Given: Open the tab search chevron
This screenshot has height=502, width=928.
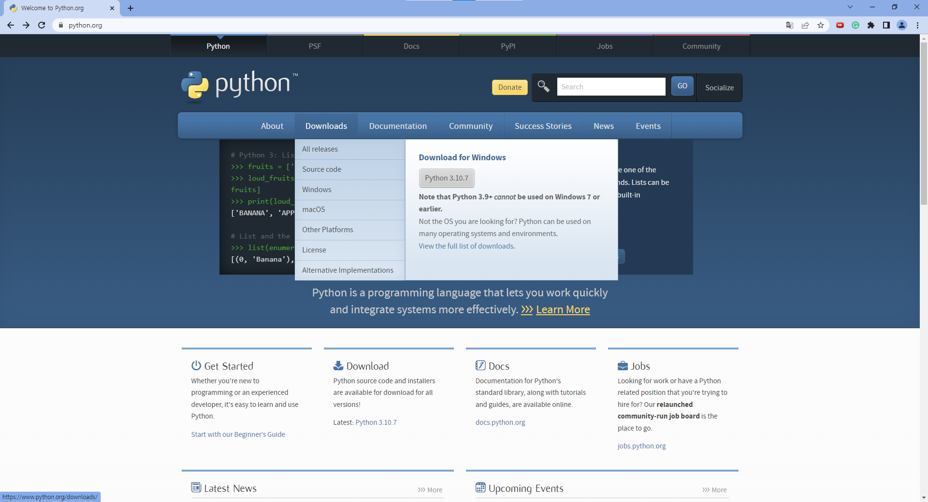Looking at the screenshot, I should point(850,7).
